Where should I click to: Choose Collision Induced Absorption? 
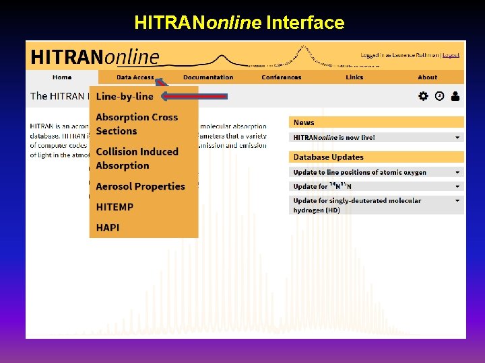137,159
